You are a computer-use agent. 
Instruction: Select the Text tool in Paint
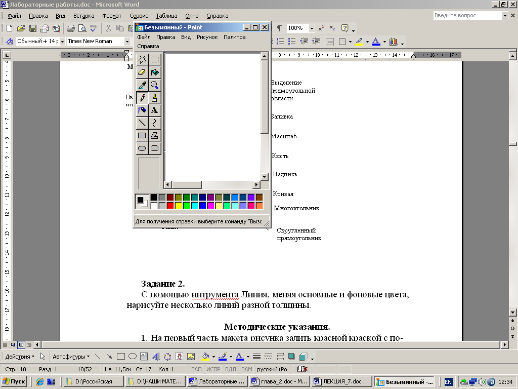(x=155, y=110)
